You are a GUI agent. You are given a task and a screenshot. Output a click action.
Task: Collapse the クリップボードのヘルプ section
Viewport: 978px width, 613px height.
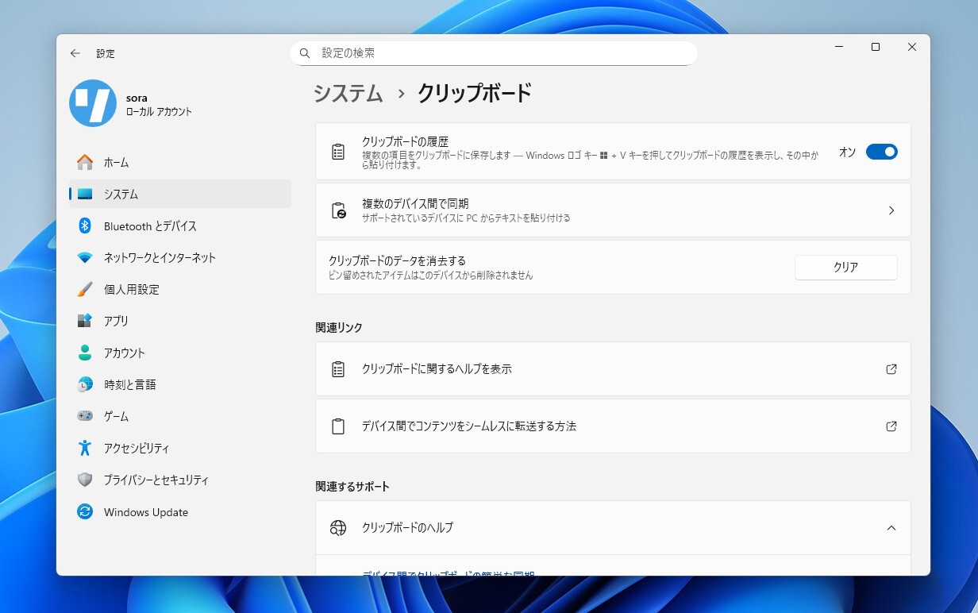tap(891, 528)
